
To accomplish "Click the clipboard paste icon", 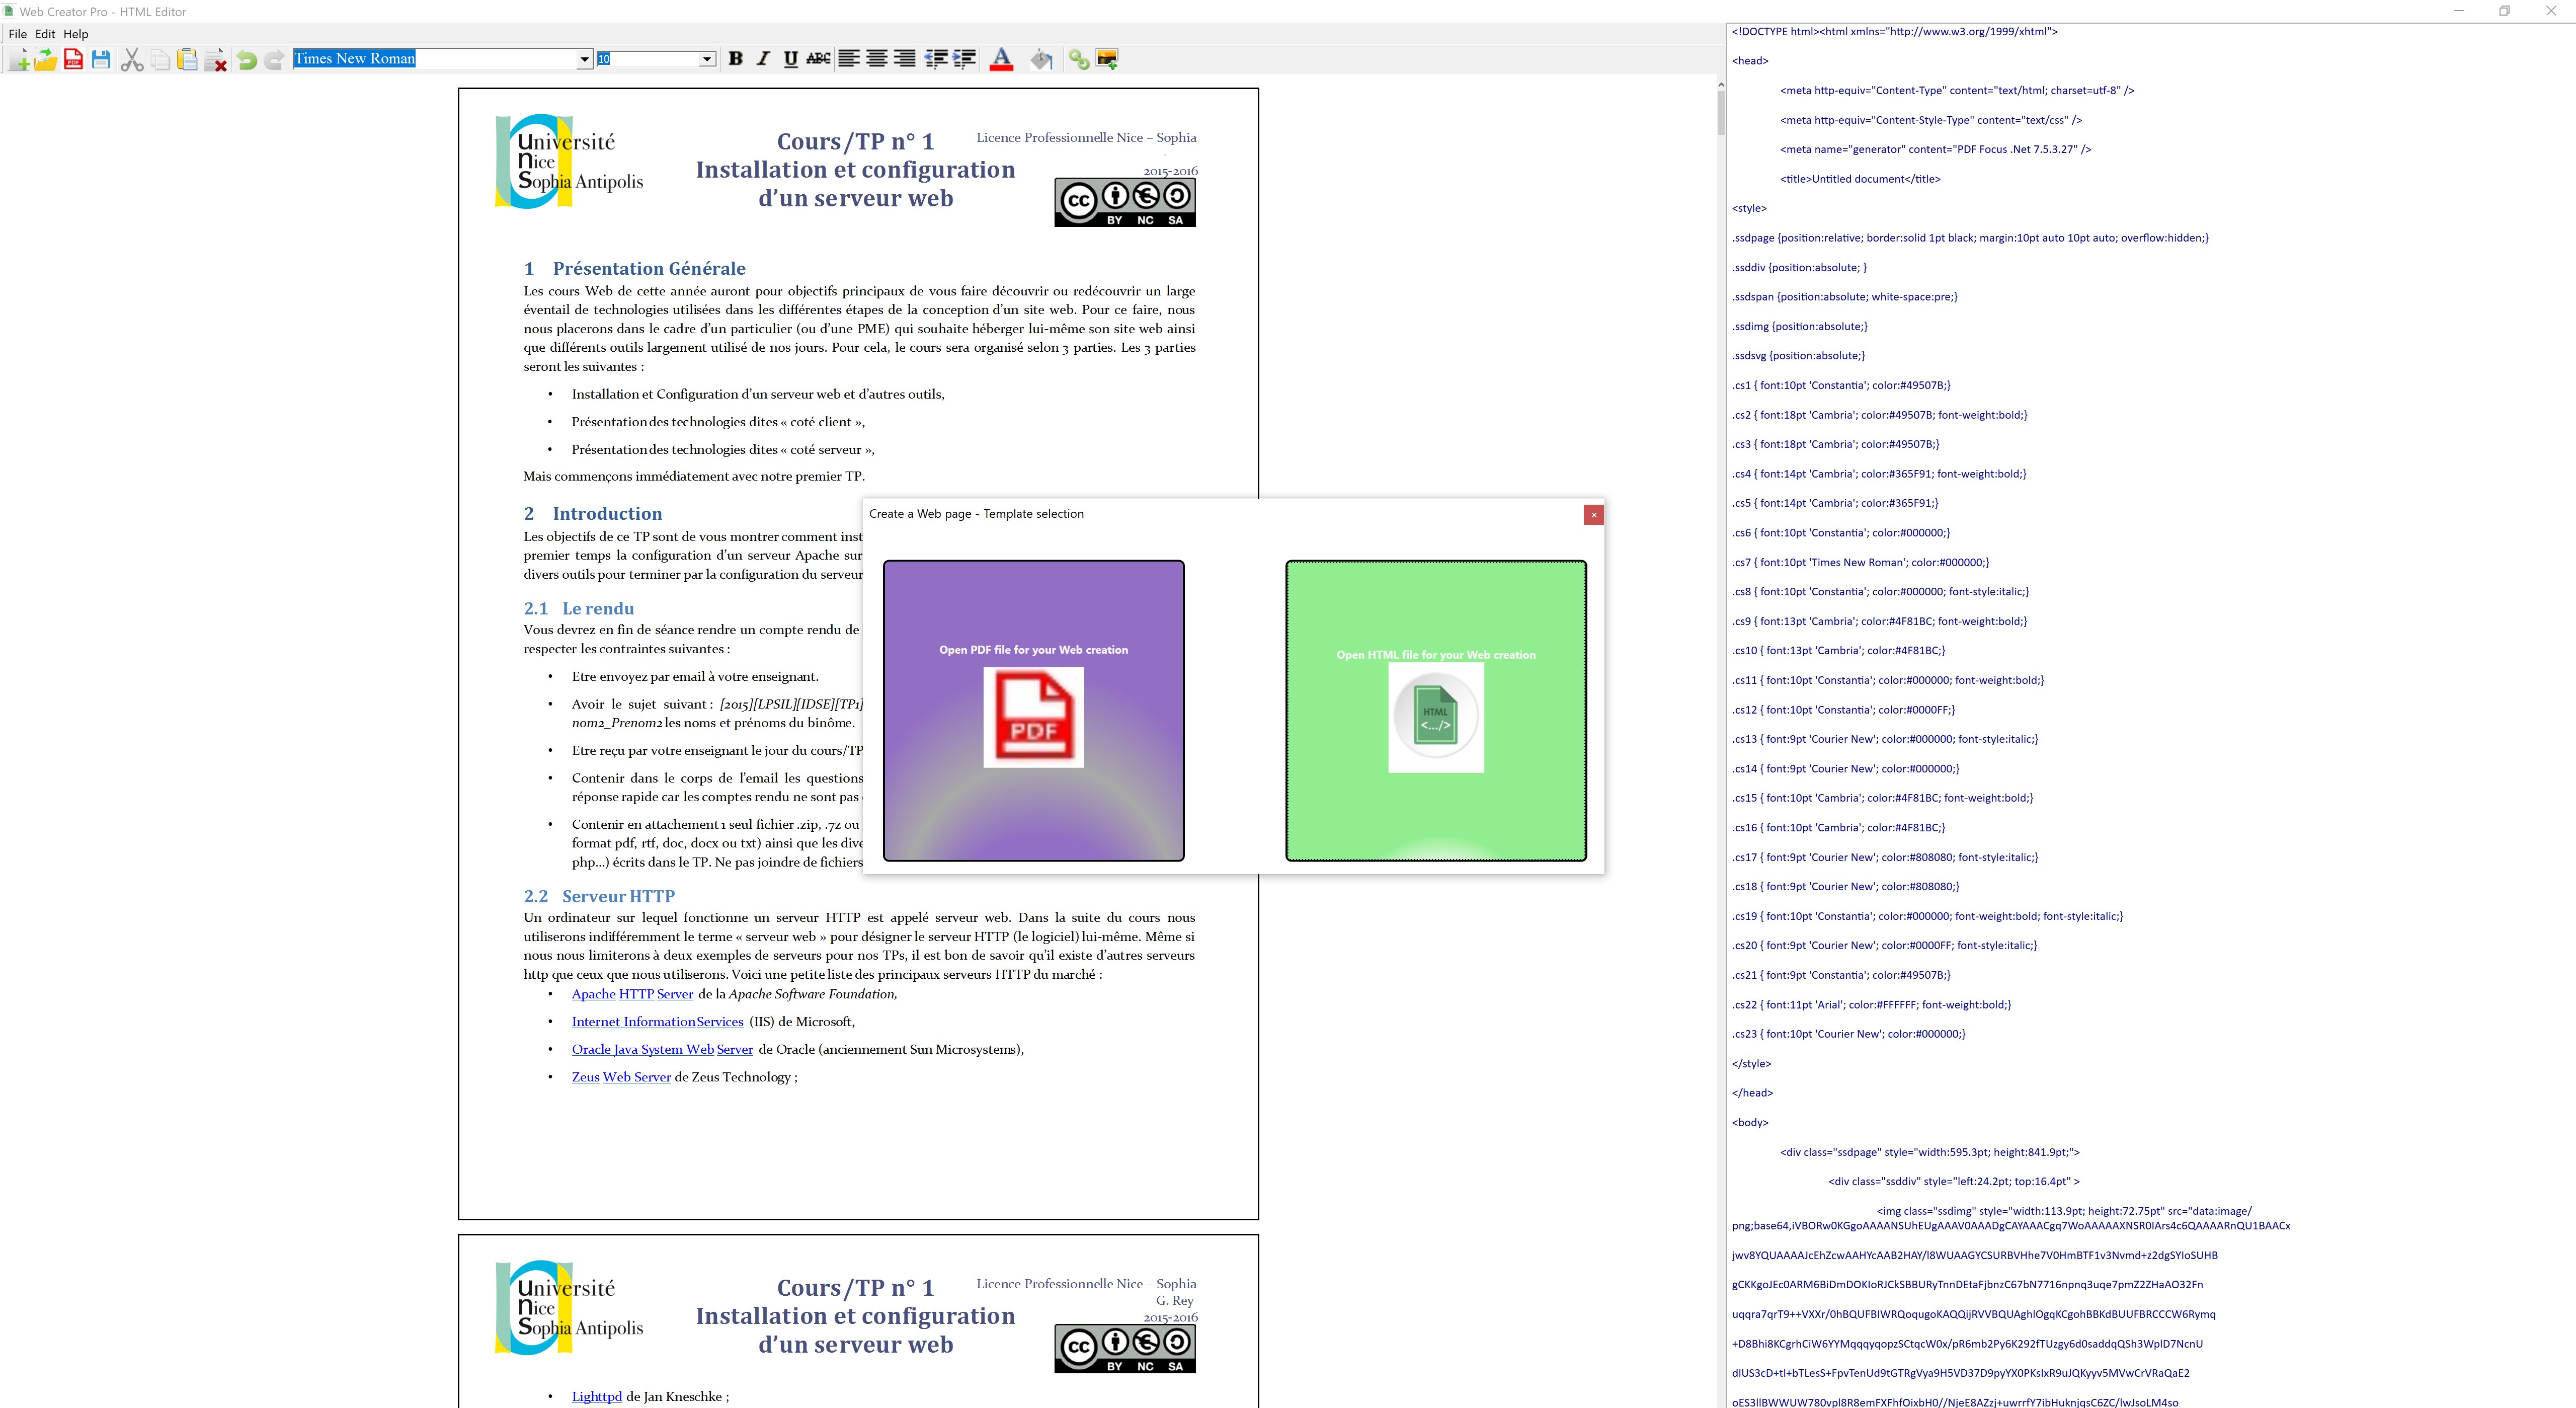I will point(187,60).
